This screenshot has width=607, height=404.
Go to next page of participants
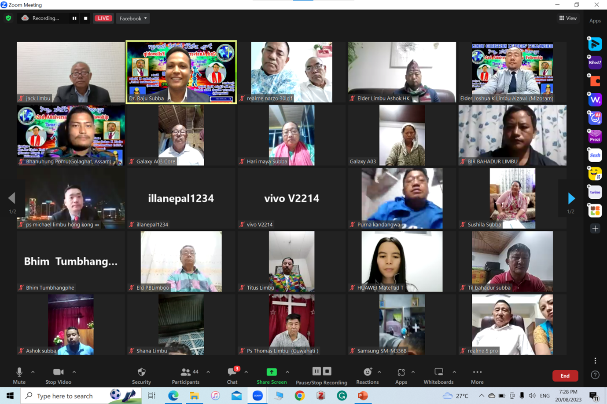point(571,198)
